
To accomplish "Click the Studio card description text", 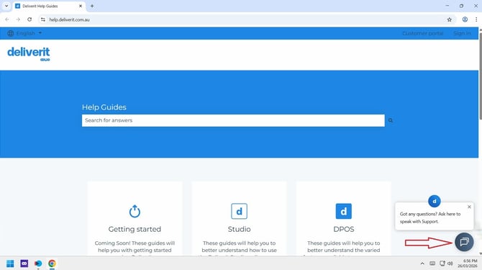I will pos(239,248).
